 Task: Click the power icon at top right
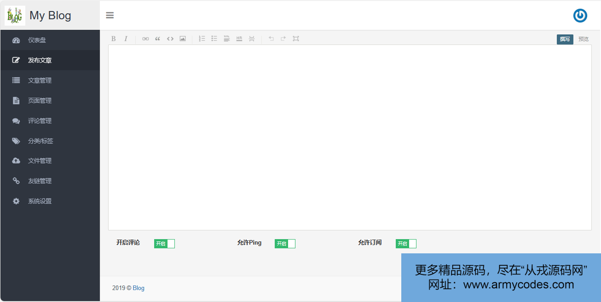pyautogui.click(x=580, y=16)
